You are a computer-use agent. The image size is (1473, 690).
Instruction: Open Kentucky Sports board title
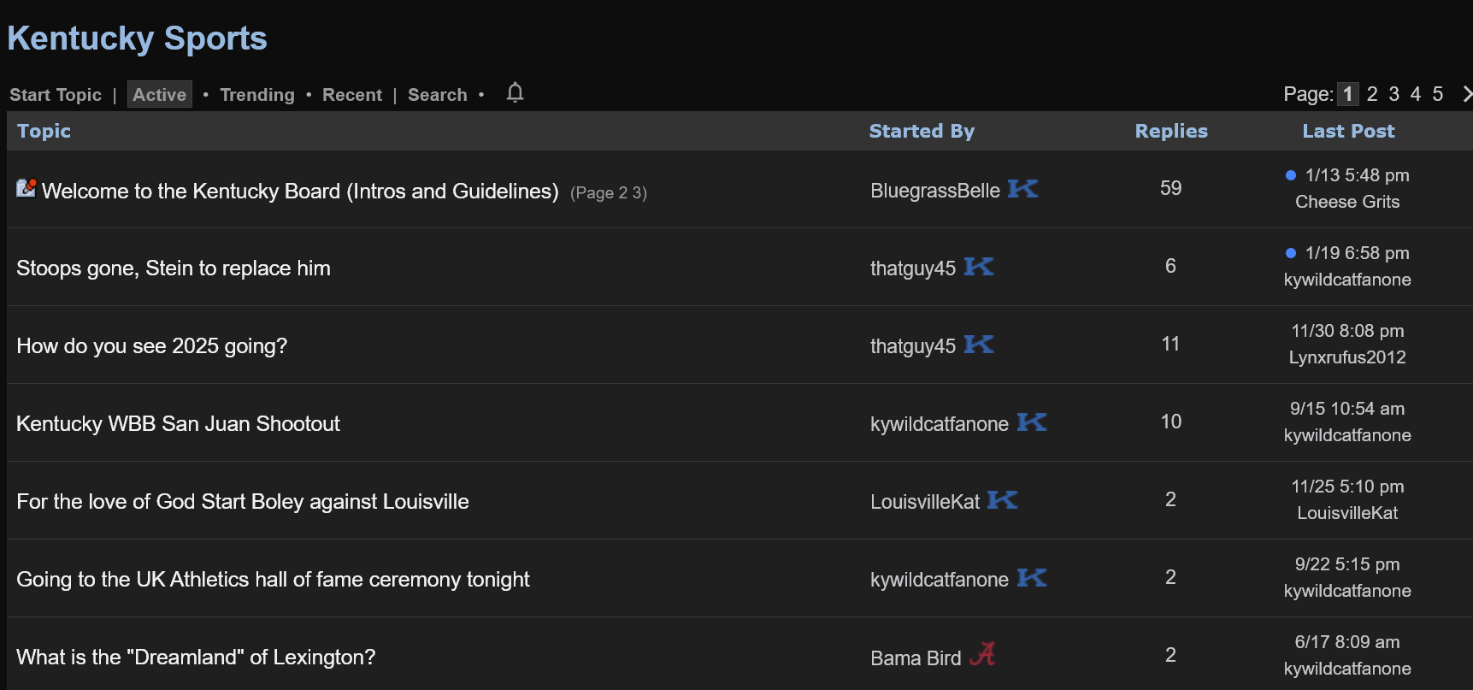click(138, 38)
